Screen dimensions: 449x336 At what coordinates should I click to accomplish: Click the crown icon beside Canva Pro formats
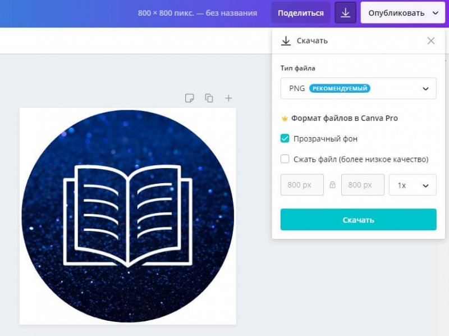pyautogui.click(x=285, y=119)
